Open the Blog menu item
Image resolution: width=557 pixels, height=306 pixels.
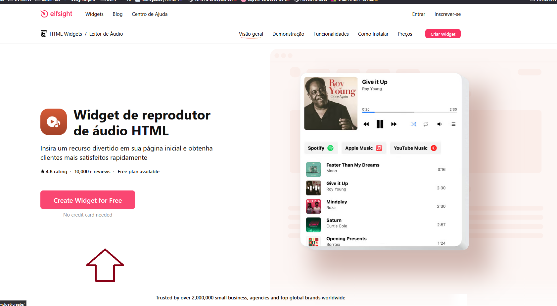click(x=117, y=14)
